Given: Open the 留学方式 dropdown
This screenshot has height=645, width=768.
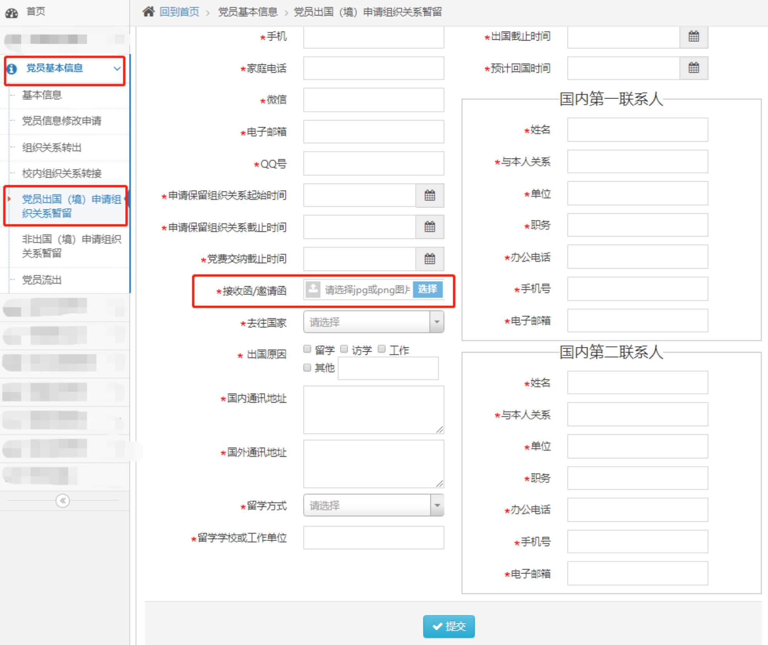Looking at the screenshot, I should coord(437,505).
